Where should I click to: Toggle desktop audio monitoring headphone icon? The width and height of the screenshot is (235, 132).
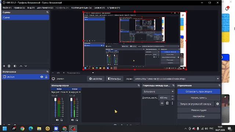pos(61,120)
